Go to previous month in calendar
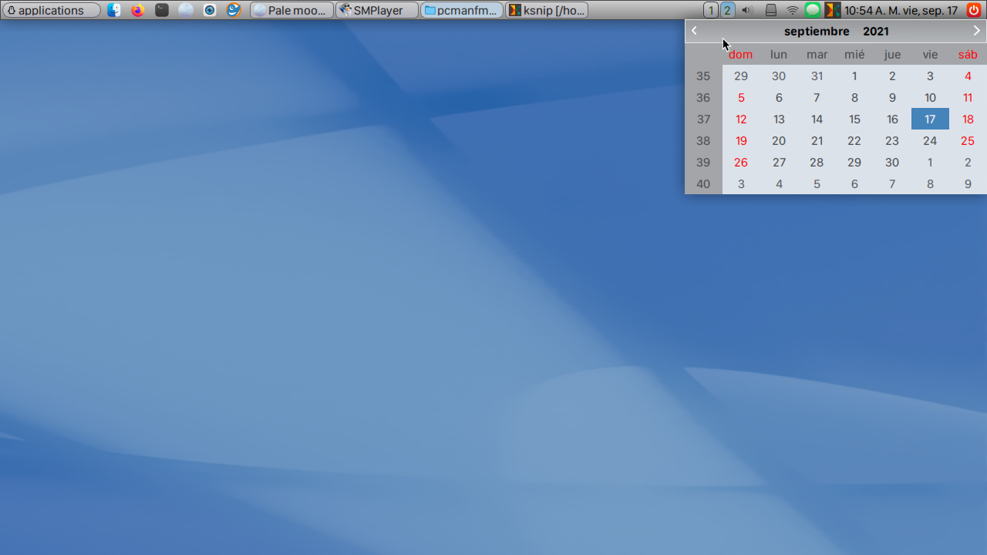The width and height of the screenshot is (987, 555). point(695,31)
